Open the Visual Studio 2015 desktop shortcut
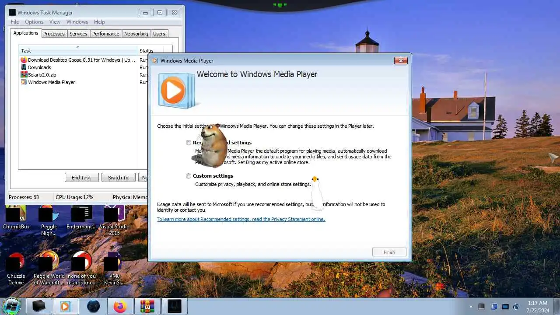This screenshot has width=560, height=315. pyautogui.click(x=115, y=220)
